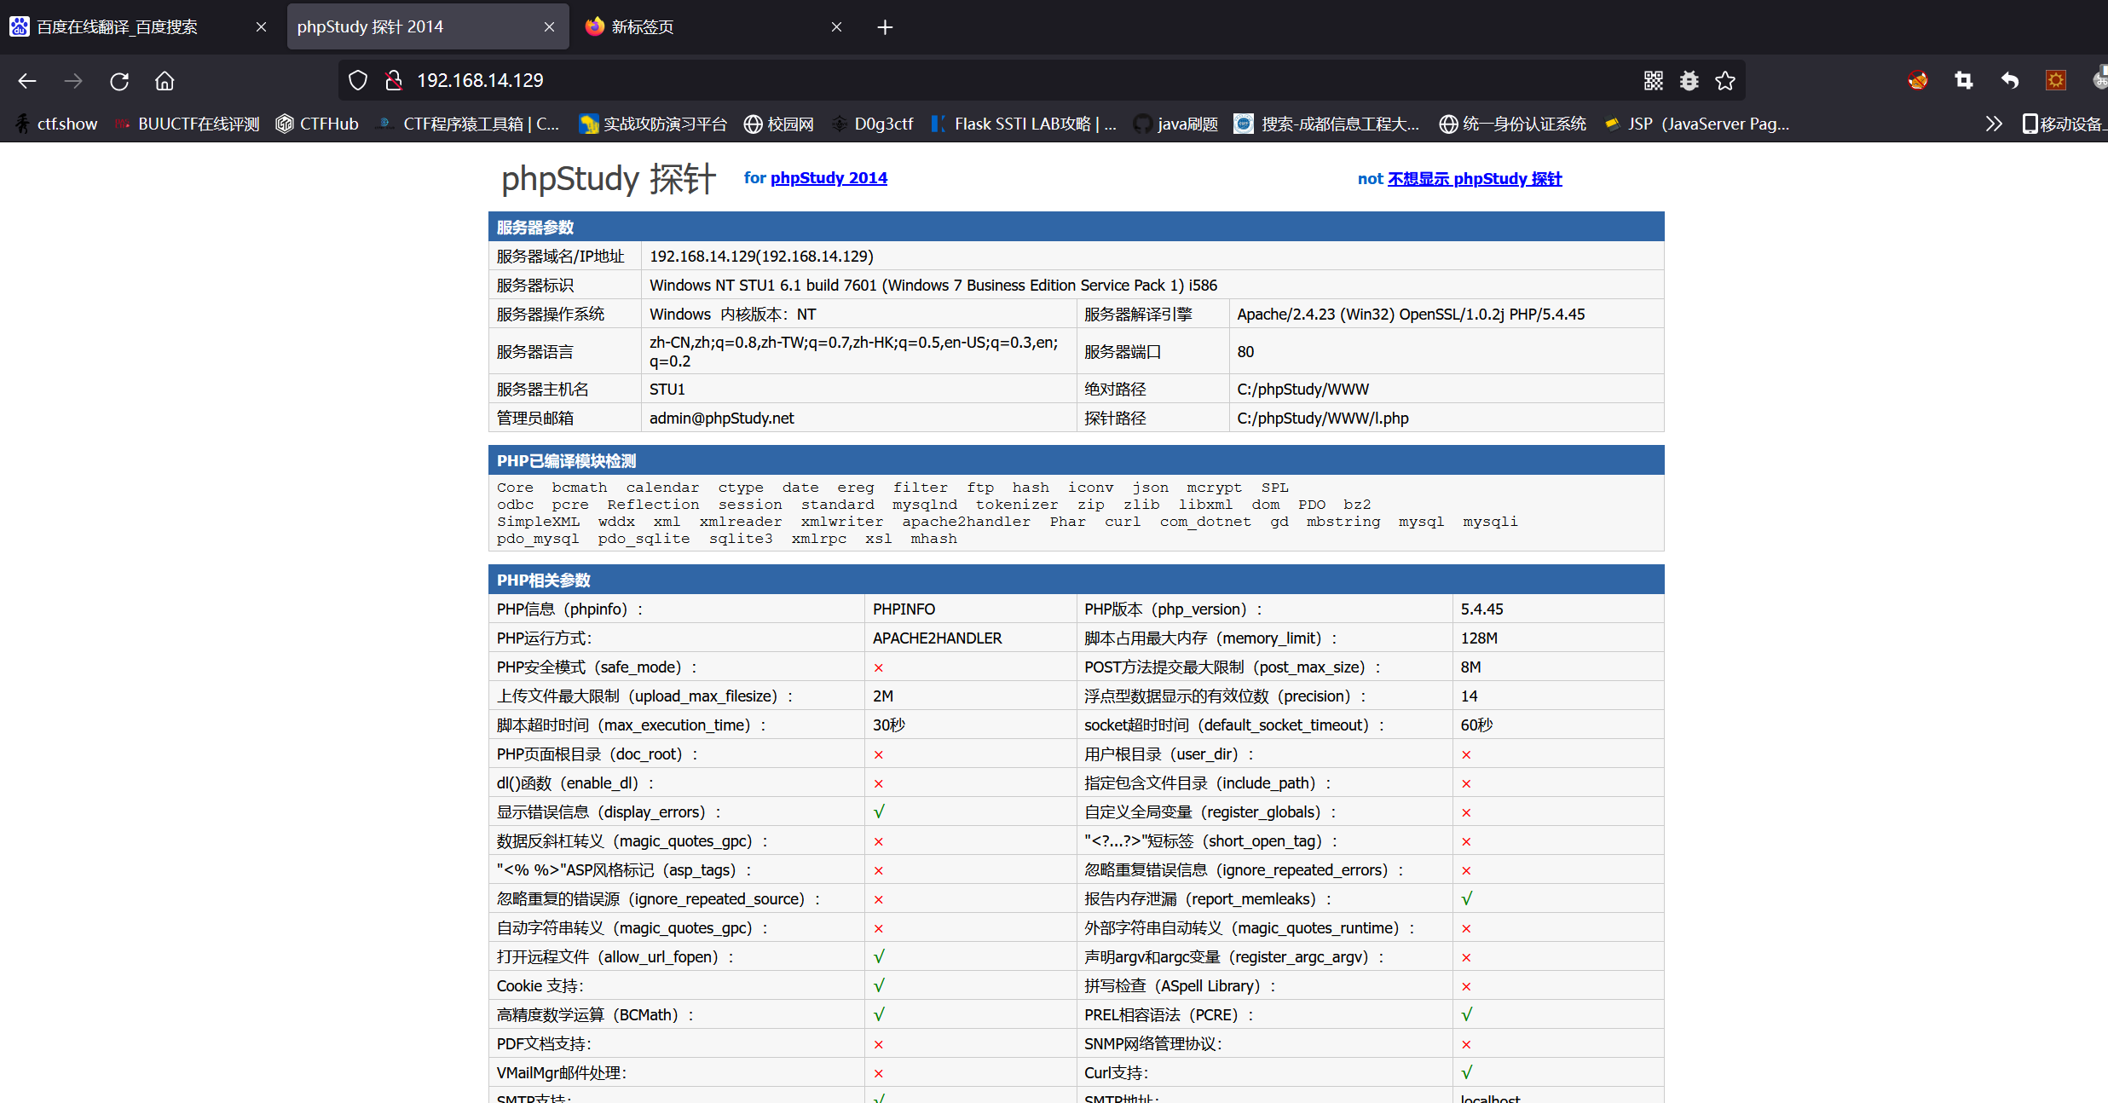Click the PHP相关参数 section header
2108x1103 pixels.
1076,580
